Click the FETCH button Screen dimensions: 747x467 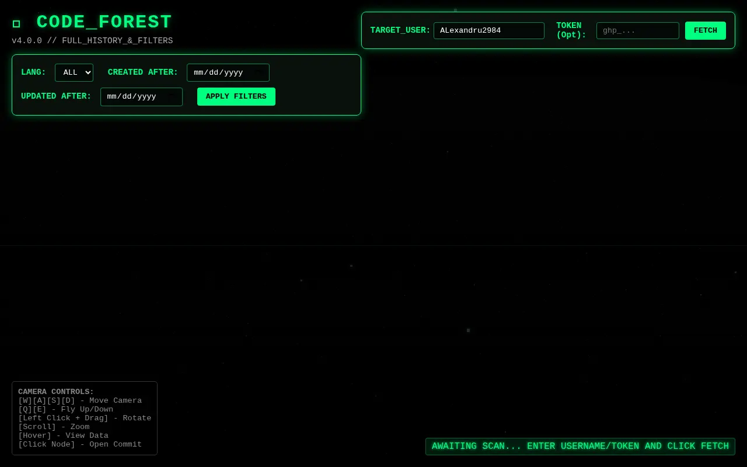click(705, 30)
